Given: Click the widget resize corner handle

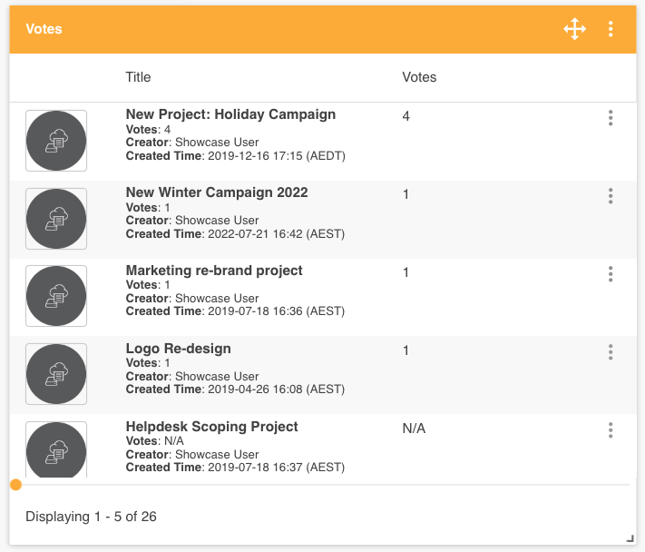Looking at the screenshot, I should click(630, 538).
